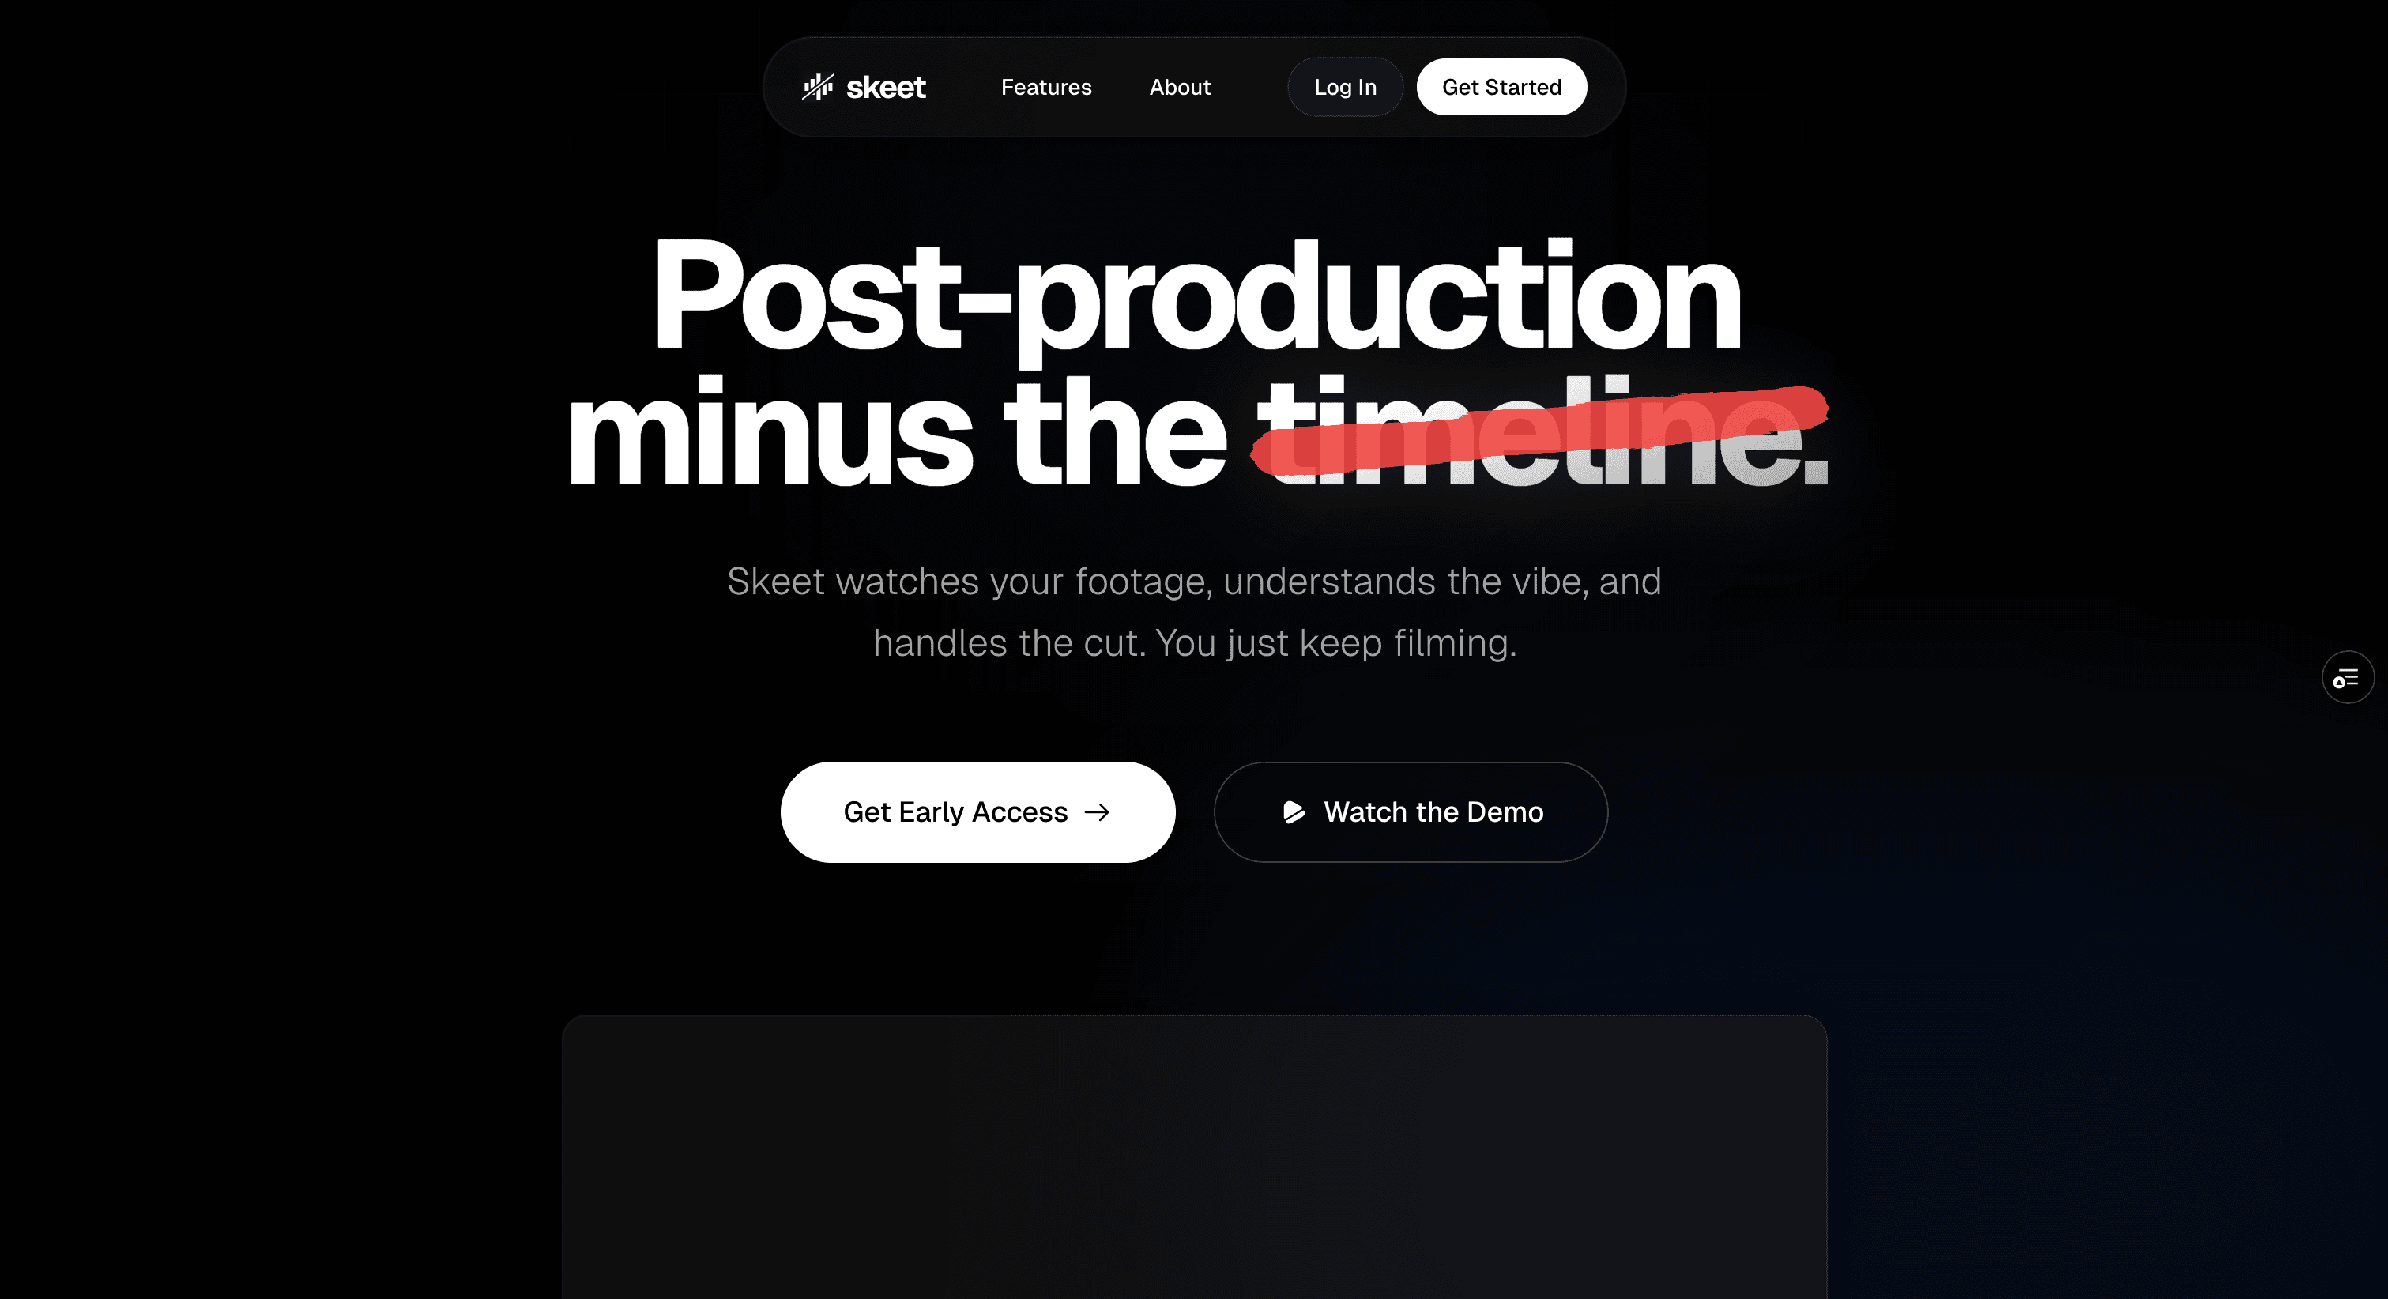
Task: Click the crossed-out word timeline
Action: pyautogui.click(x=1542, y=431)
